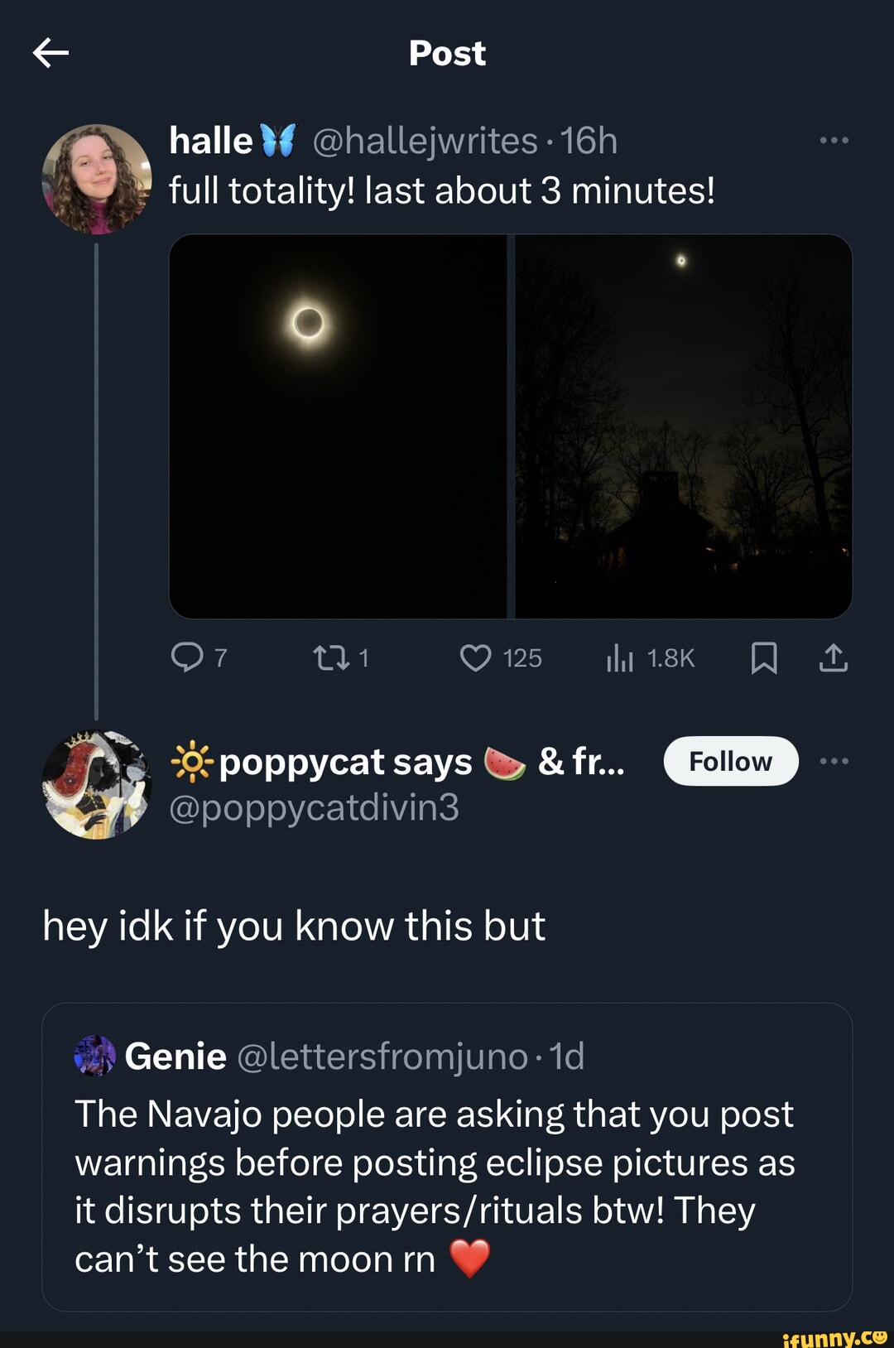
Task: Select the @hallejwrites username
Action: 425,141
